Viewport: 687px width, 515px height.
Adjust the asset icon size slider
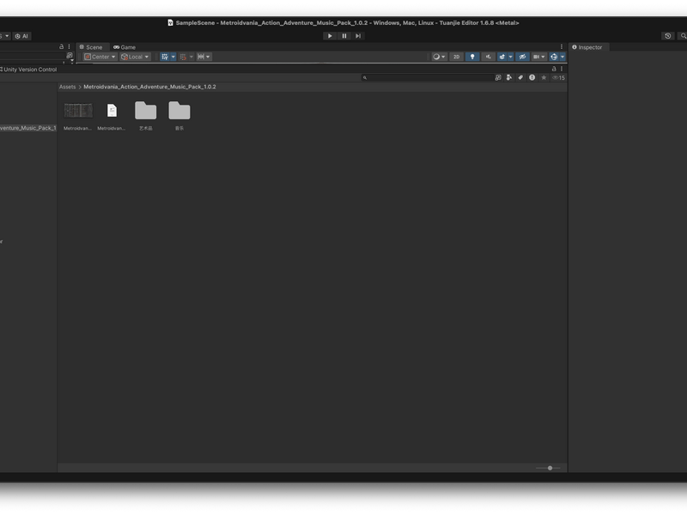point(548,468)
